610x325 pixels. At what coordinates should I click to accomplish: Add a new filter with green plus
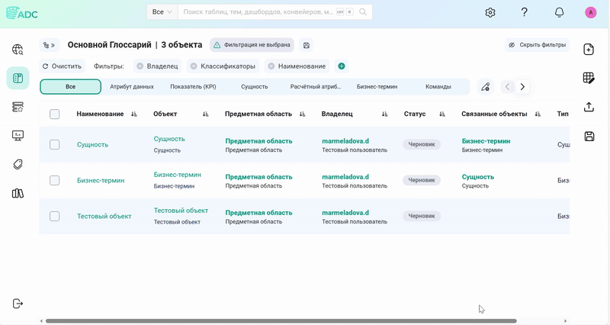pos(341,66)
